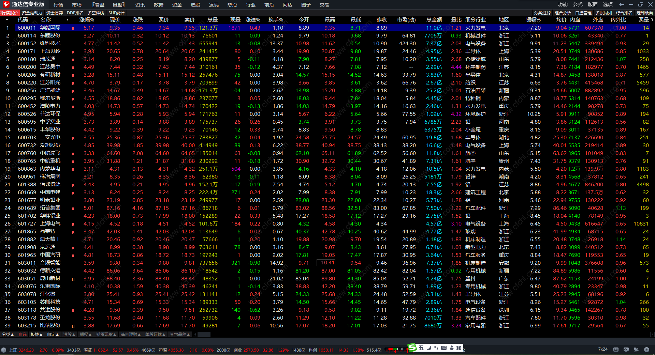The image size is (655, 355).
Task: Switch to the 资金博弈 tab
Action: (x=55, y=13)
